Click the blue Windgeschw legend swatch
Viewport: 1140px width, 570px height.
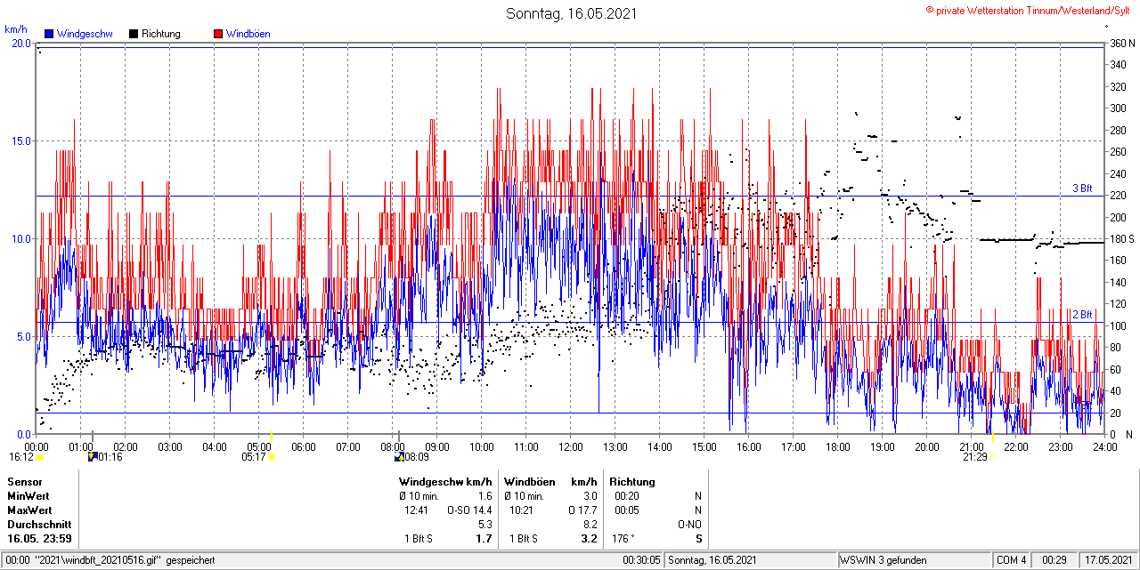tap(49, 34)
